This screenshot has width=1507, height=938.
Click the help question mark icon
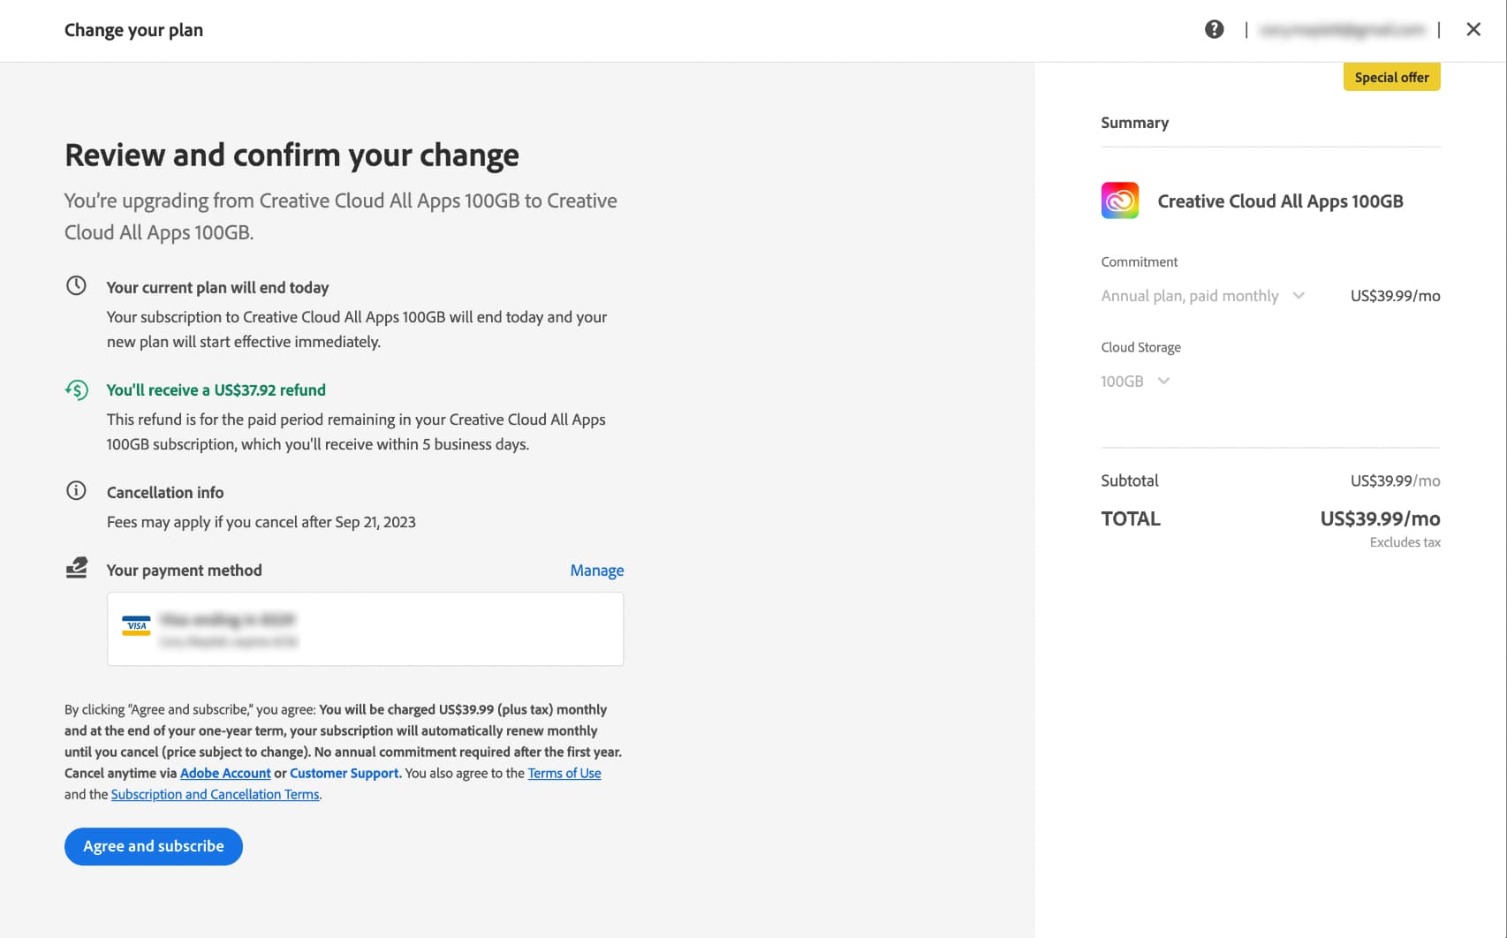point(1214,29)
